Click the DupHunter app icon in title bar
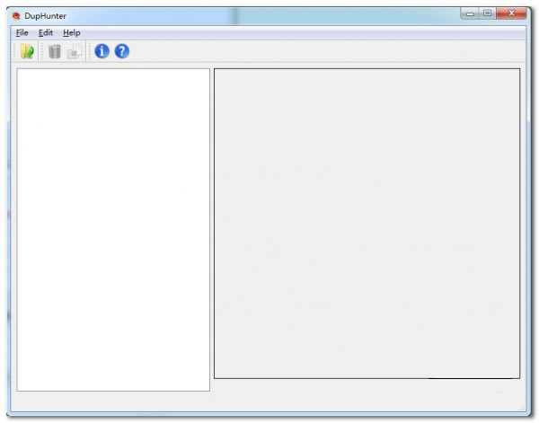The height and width of the screenshot is (423, 539). [x=16, y=16]
